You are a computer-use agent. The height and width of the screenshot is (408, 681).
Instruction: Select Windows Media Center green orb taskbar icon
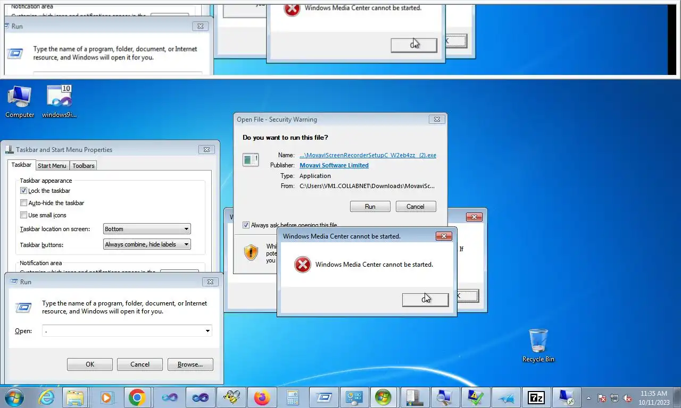[383, 397]
